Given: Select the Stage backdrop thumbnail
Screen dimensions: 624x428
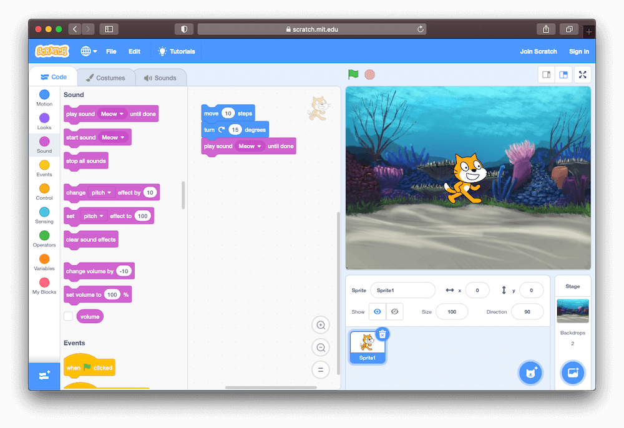Looking at the screenshot, I should pos(573,311).
